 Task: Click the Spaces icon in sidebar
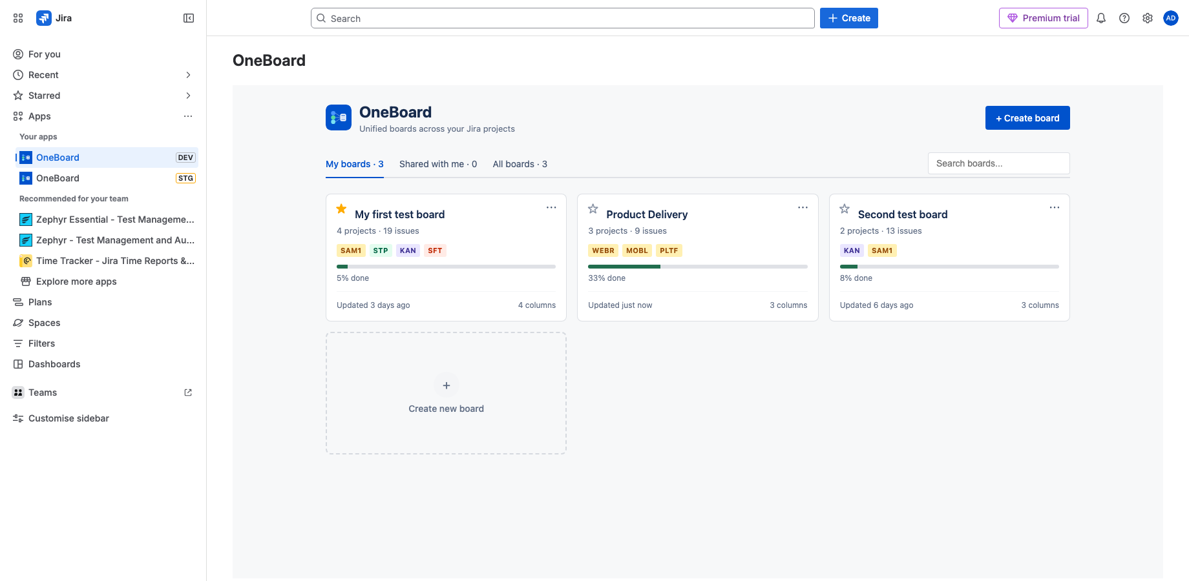tap(18, 323)
